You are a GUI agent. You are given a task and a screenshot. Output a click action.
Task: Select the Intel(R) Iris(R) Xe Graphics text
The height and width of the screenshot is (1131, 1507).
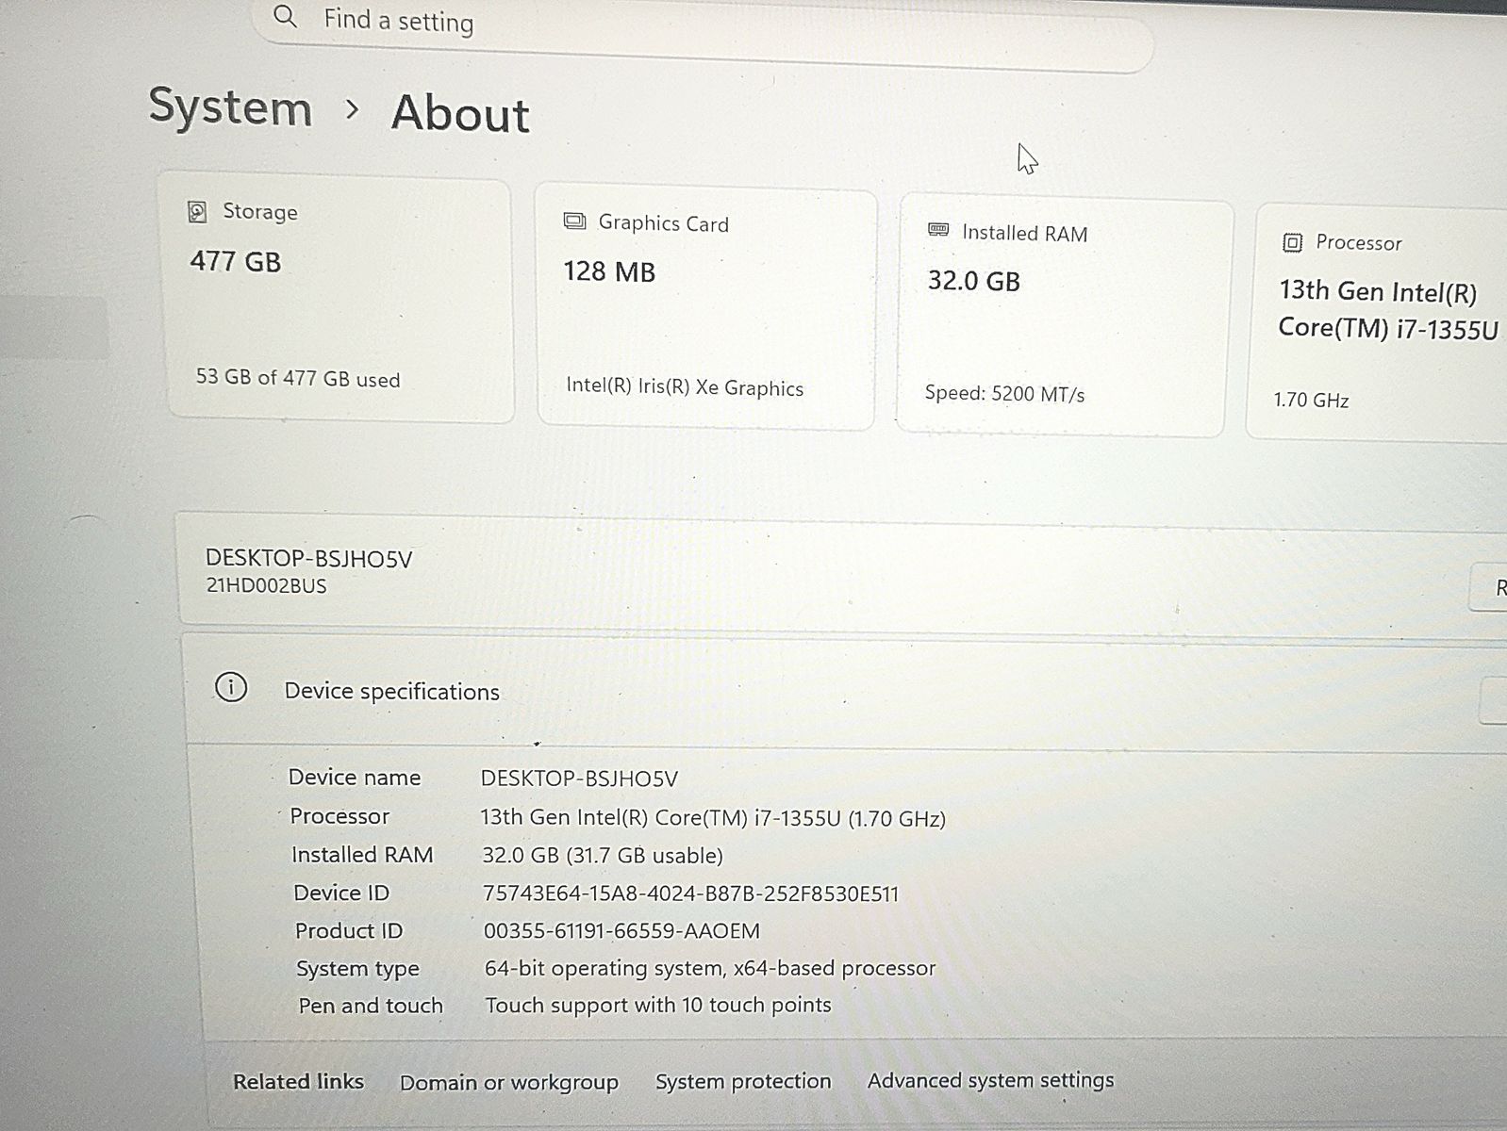pos(685,387)
